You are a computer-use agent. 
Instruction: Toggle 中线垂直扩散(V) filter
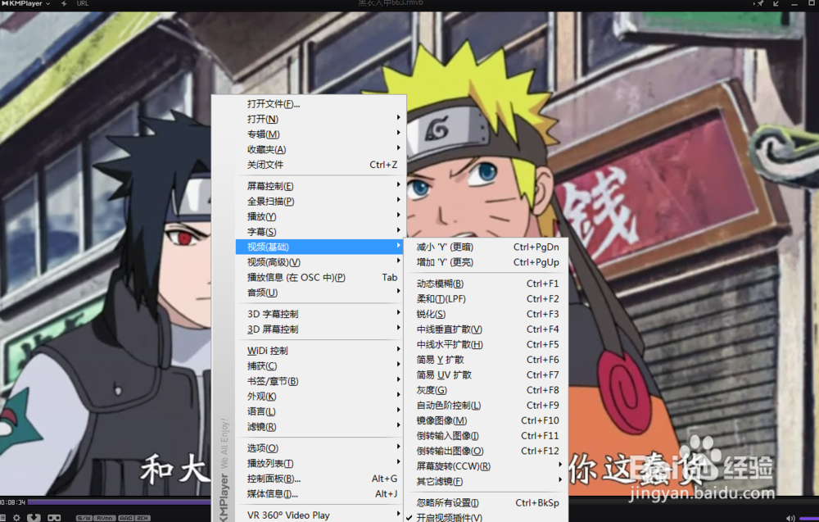pos(486,329)
